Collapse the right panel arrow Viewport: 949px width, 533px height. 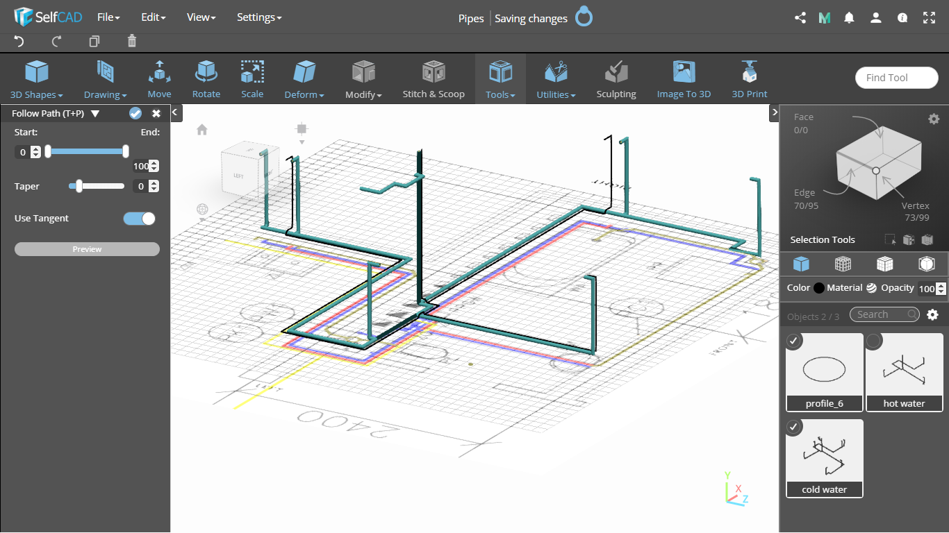pyautogui.click(x=775, y=112)
